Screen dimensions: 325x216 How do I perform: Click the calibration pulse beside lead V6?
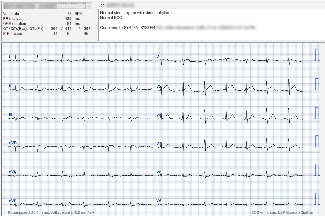tap(317, 199)
